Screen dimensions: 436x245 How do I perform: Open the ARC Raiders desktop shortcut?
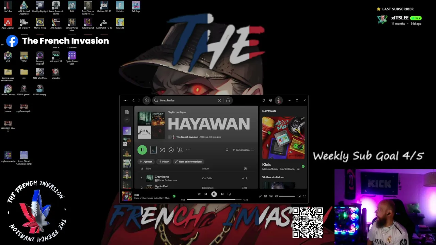[x=56, y=24]
